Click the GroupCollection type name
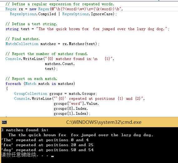This screenshot has height=163, width=178. 31,94
